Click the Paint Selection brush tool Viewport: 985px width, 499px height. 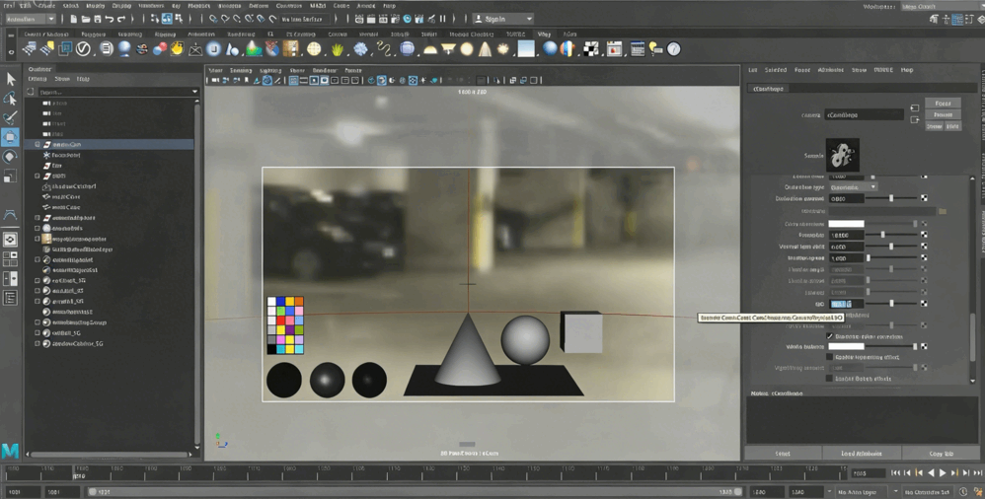(x=10, y=117)
